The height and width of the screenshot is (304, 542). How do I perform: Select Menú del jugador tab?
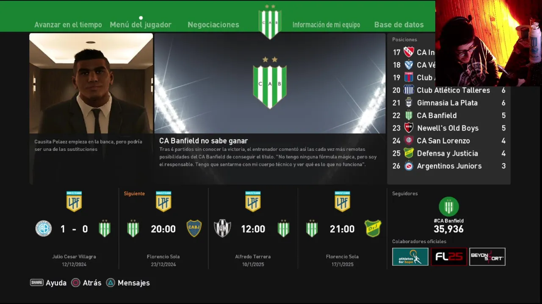pyautogui.click(x=141, y=25)
